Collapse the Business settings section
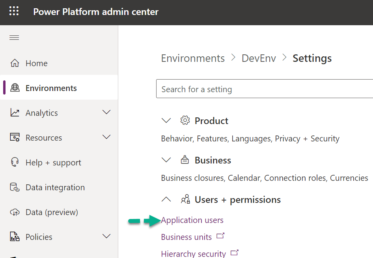 click(x=166, y=160)
